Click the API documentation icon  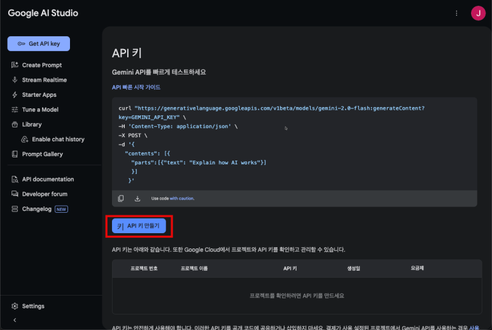coord(15,179)
